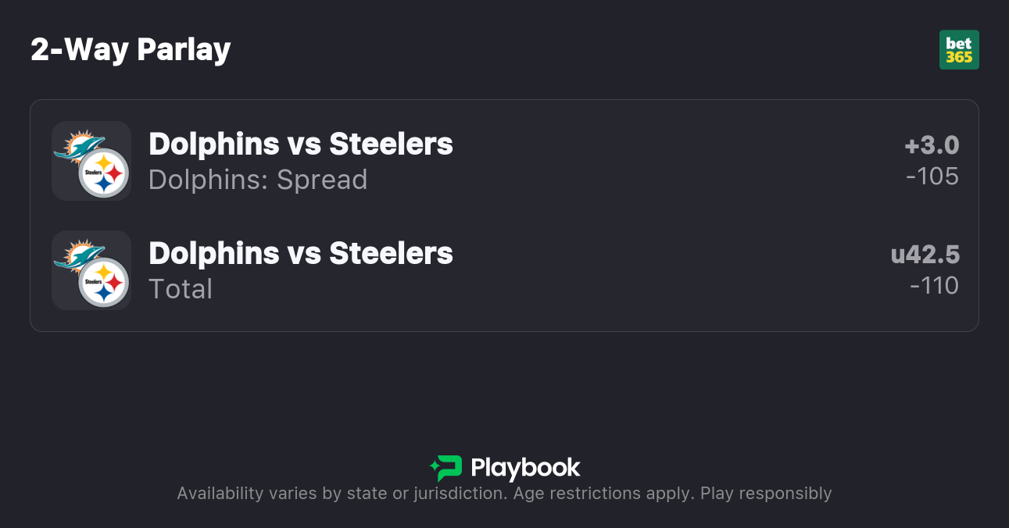This screenshot has height=528, width=1009.
Task: Click the word Parlay in the heading
Action: pos(184,50)
